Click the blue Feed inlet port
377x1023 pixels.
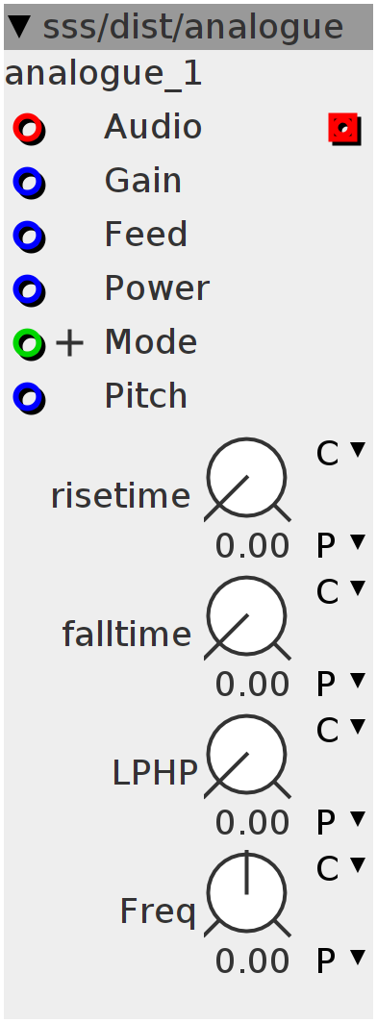(29, 237)
